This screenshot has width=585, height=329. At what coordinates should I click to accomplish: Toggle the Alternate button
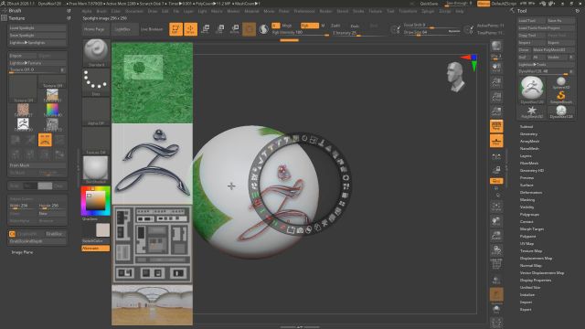click(x=95, y=248)
